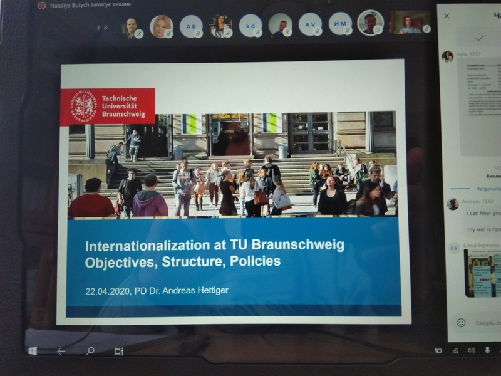Click the checkmark below the chat header
The width and height of the screenshot is (501, 376).
point(479,38)
